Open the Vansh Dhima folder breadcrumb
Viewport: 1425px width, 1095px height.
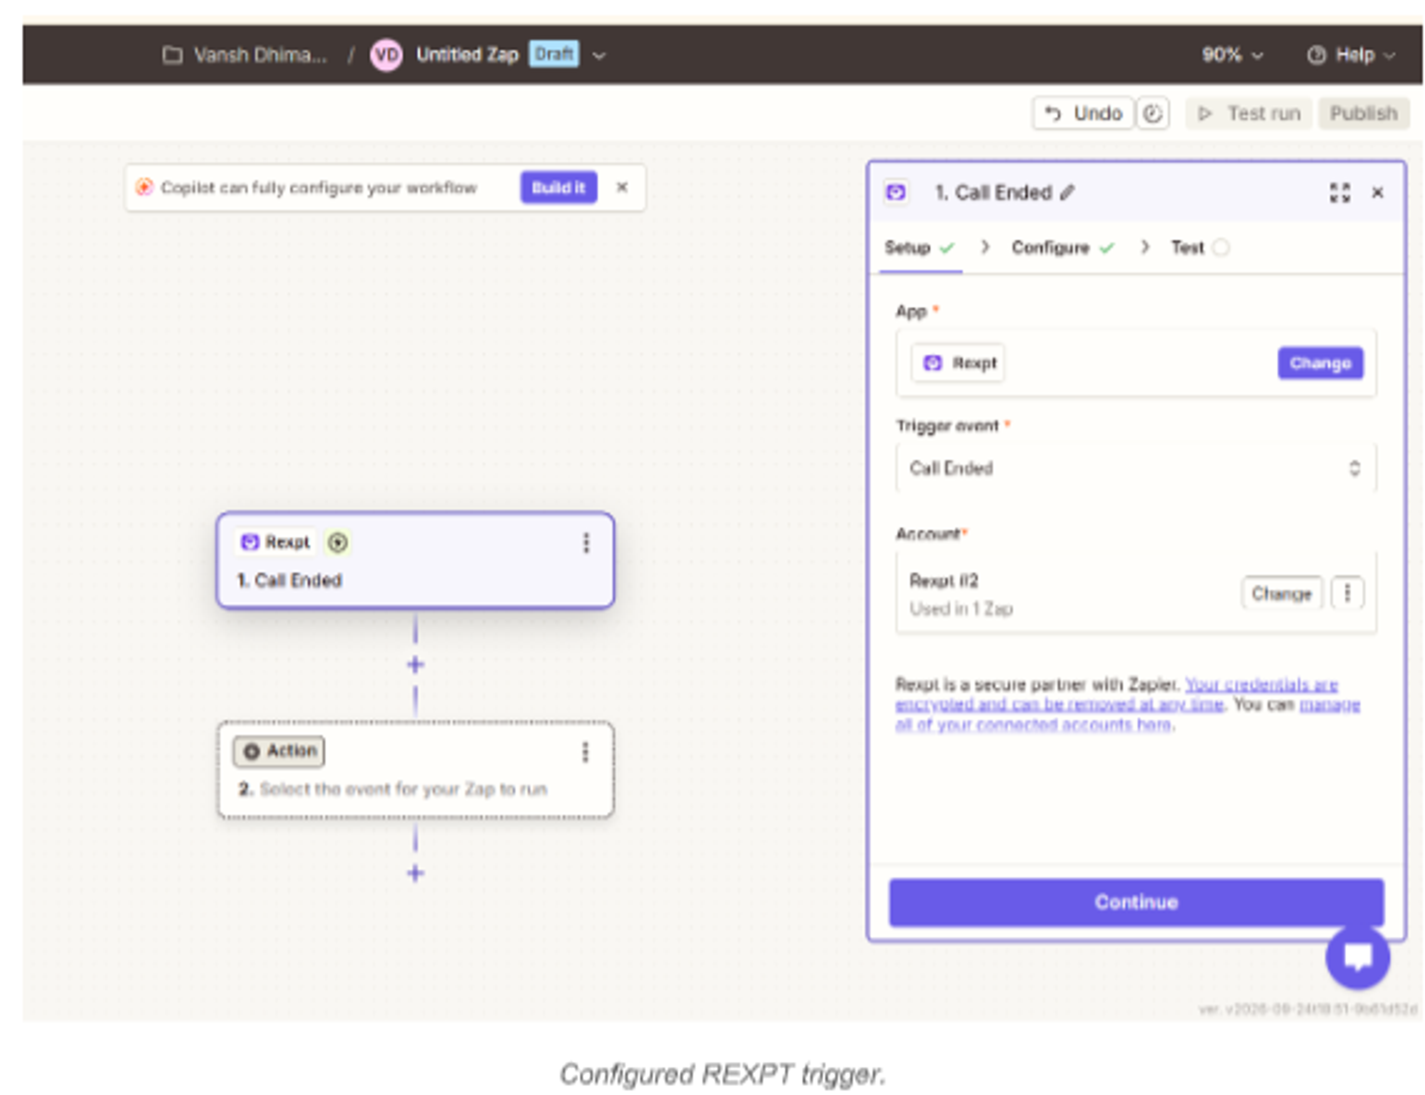pyautogui.click(x=245, y=55)
